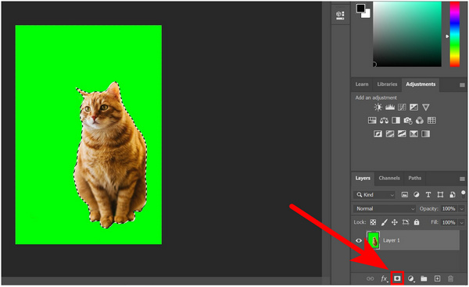The height and width of the screenshot is (287, 469).
Task: Select the Layer 1 thumbnail
Action: click(373, 240)
